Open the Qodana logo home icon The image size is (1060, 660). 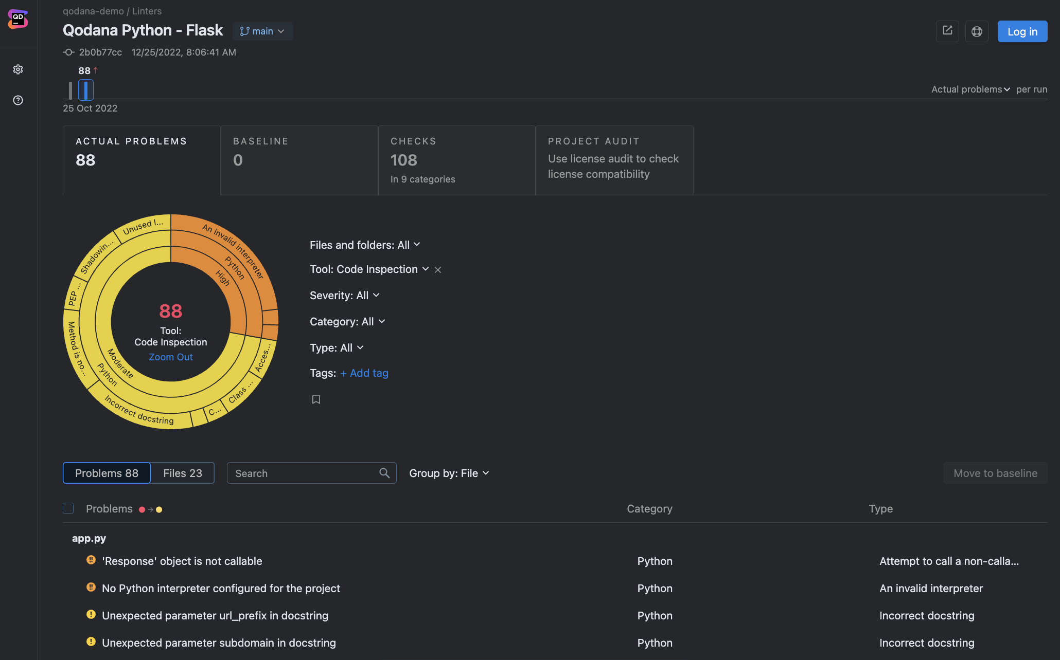[18, 19]
